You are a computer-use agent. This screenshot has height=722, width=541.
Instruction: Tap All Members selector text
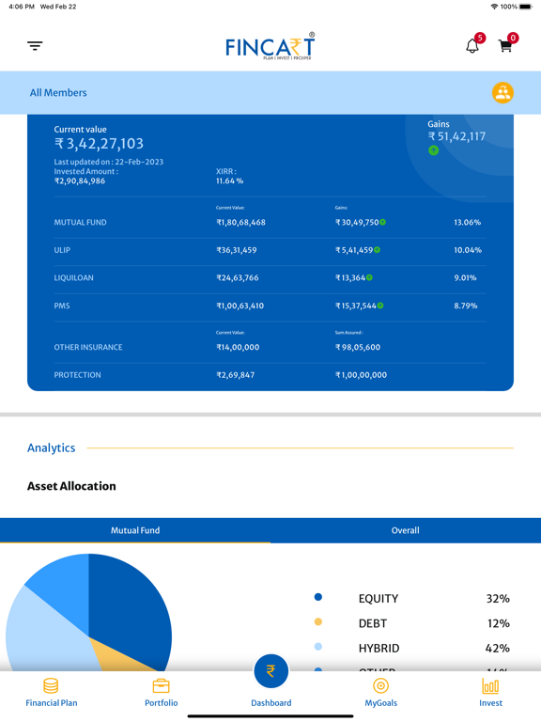click(x=58, y=92)
